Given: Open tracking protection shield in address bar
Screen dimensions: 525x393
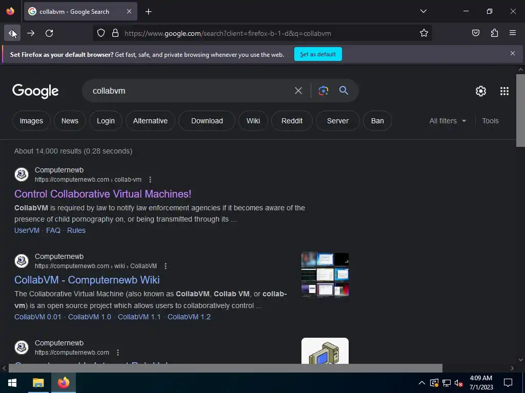Looking at the screenshot, I should [101, 33].
